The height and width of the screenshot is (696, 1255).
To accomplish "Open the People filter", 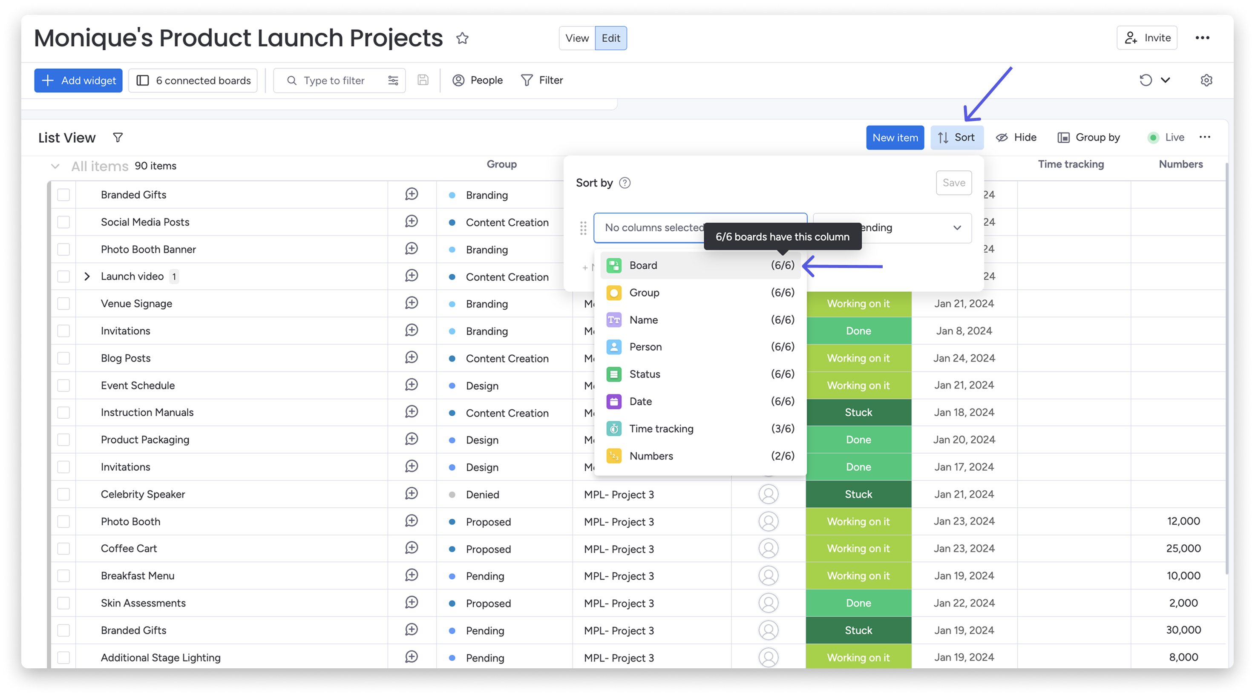I will [478, 81].
